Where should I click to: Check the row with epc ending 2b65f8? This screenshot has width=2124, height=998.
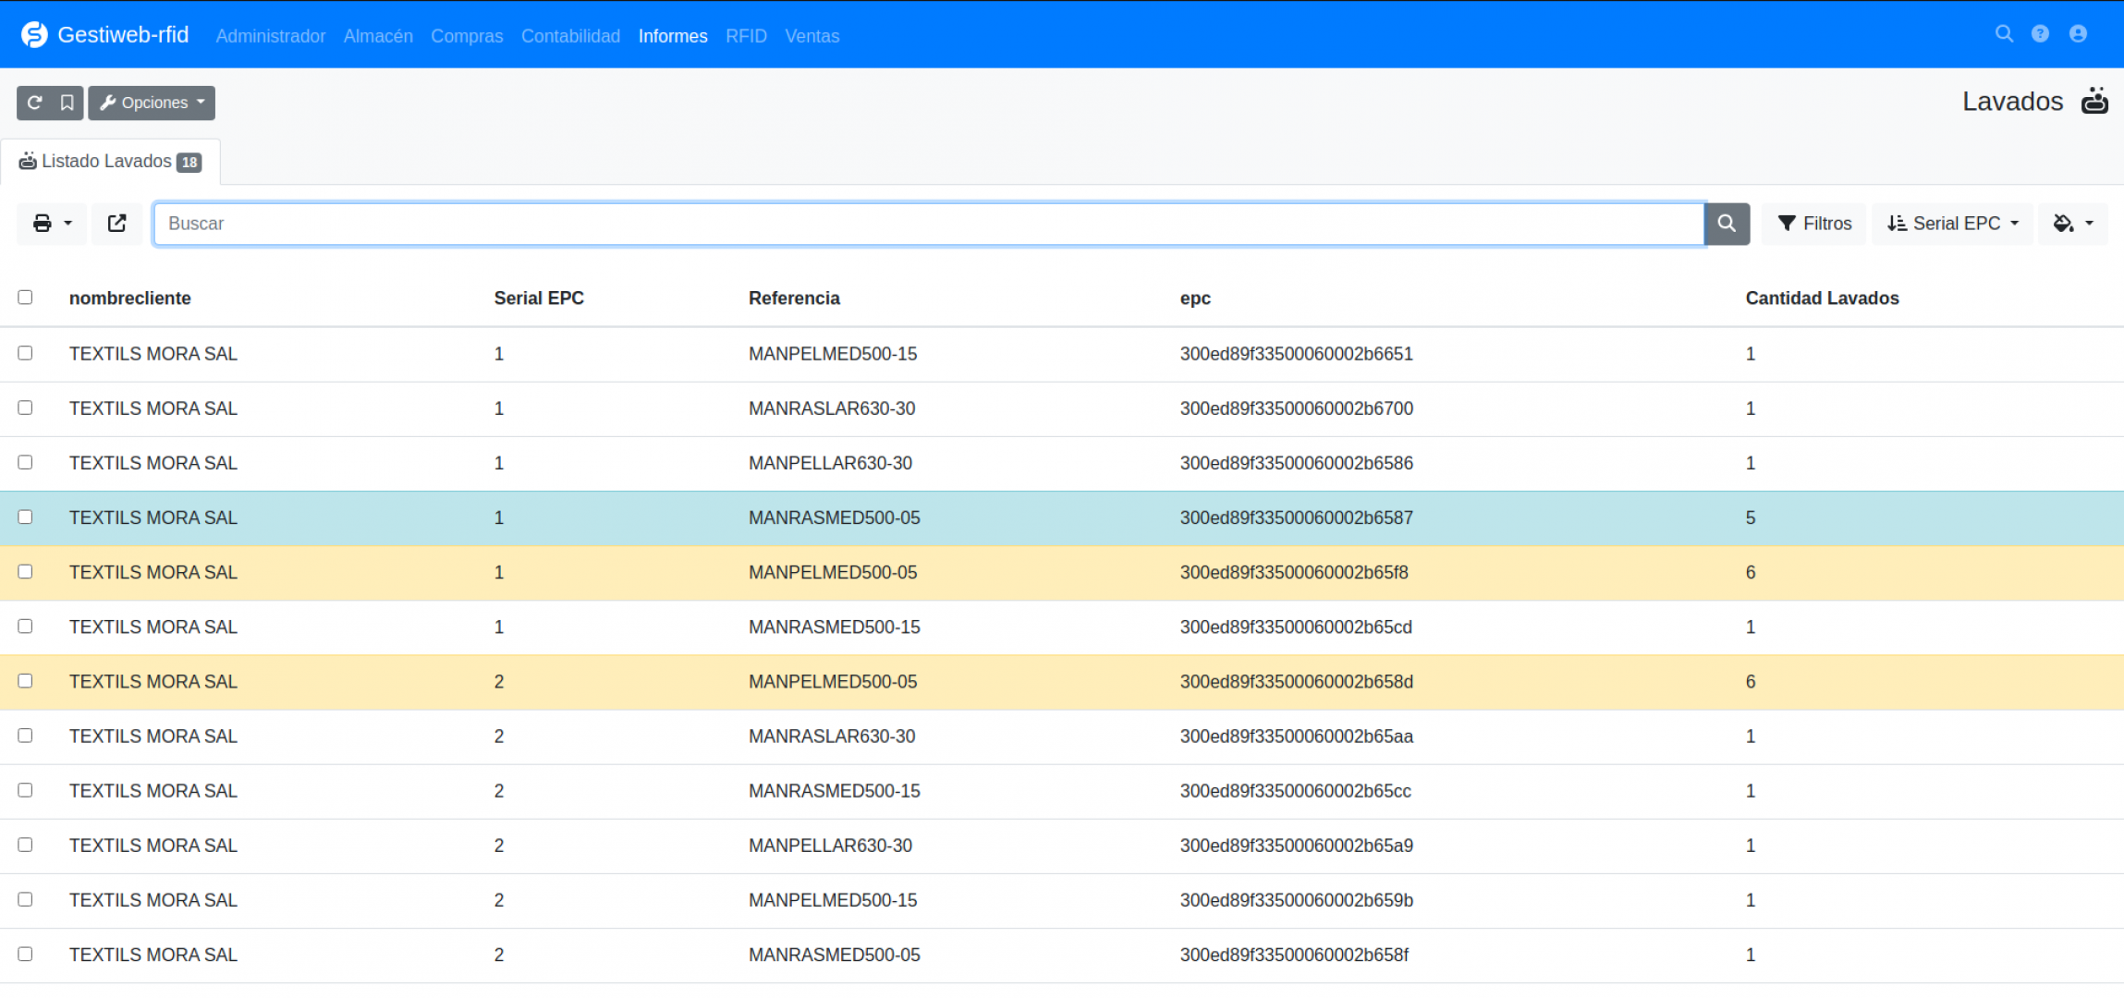pyautogui.click(x=25, y=571)
